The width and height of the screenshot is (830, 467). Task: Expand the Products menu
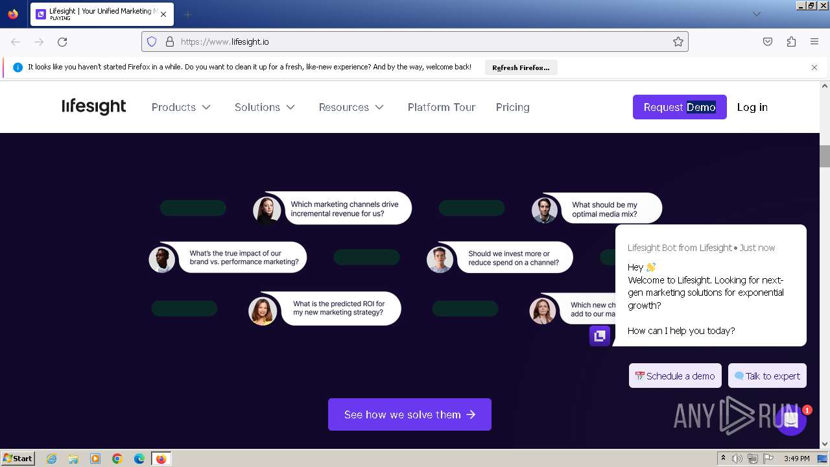coord(182,107)
